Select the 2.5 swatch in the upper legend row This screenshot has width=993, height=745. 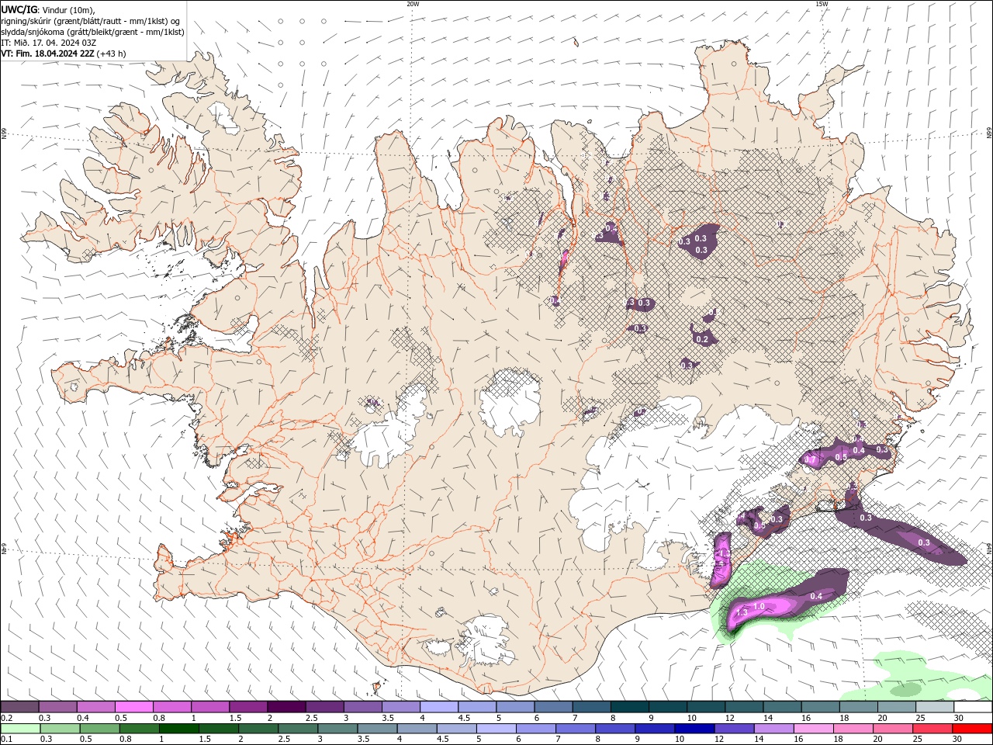click(x=324, y=707)
